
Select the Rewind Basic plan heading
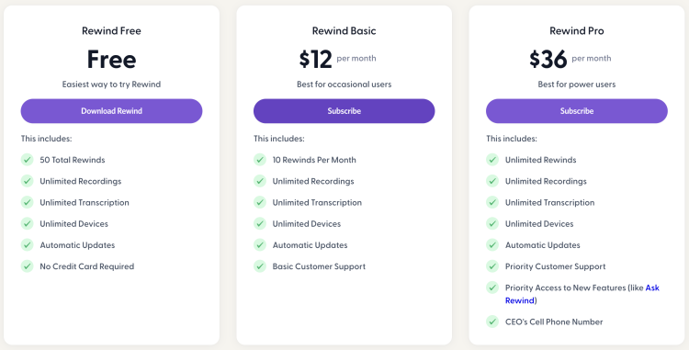click(344, 30)
